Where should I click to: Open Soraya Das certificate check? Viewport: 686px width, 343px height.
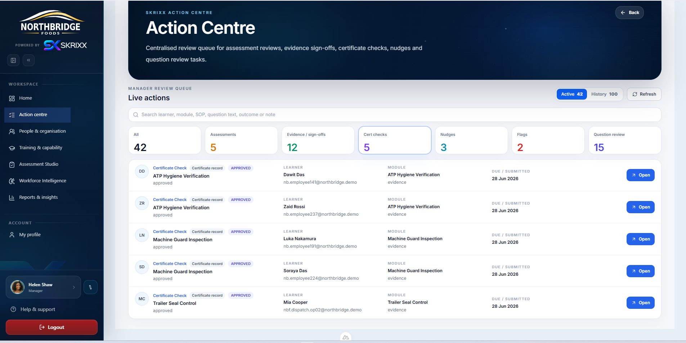click(x=640, y=271)
